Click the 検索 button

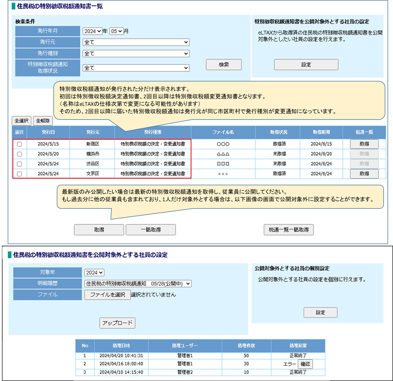click(223, 65)
